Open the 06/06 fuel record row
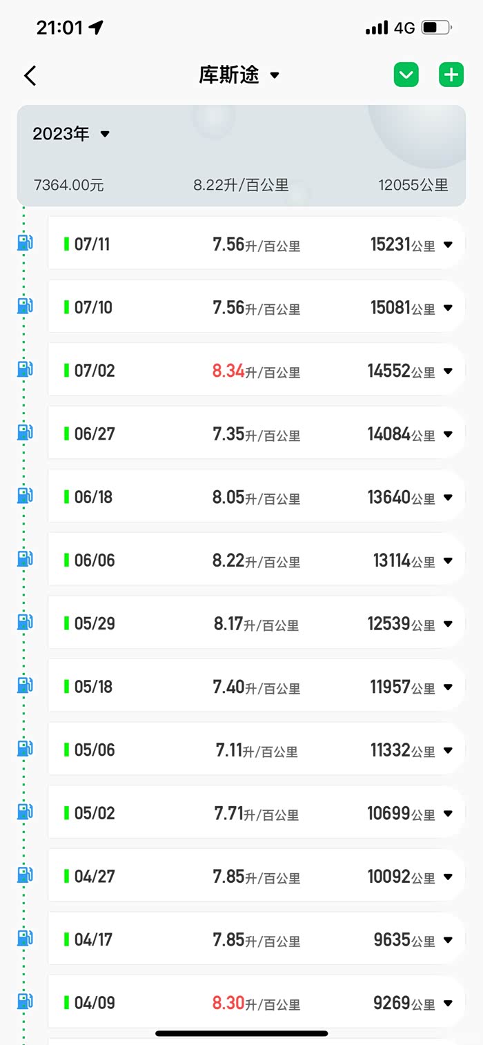The height and width of the screenshot is (1045, 483). pyautogui.click(x=255, y=560)
